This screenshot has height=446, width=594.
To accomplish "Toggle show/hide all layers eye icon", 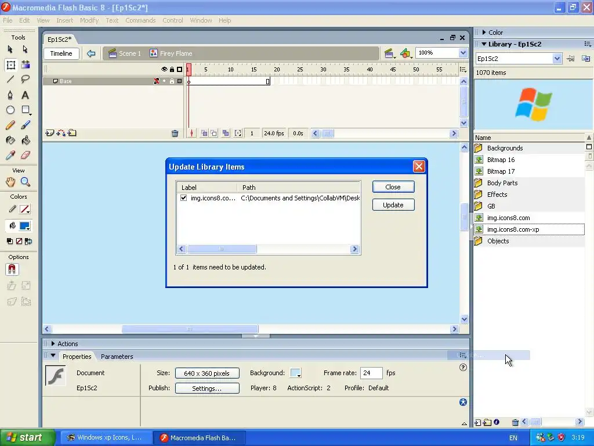I will coord(164,70).
